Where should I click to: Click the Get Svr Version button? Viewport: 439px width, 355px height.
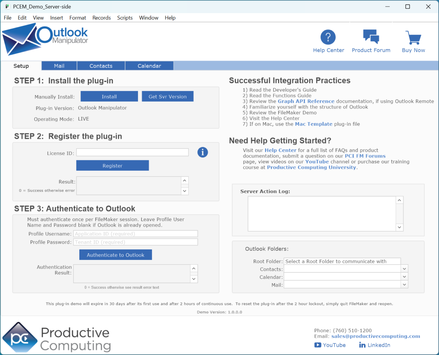click(168, 97)
